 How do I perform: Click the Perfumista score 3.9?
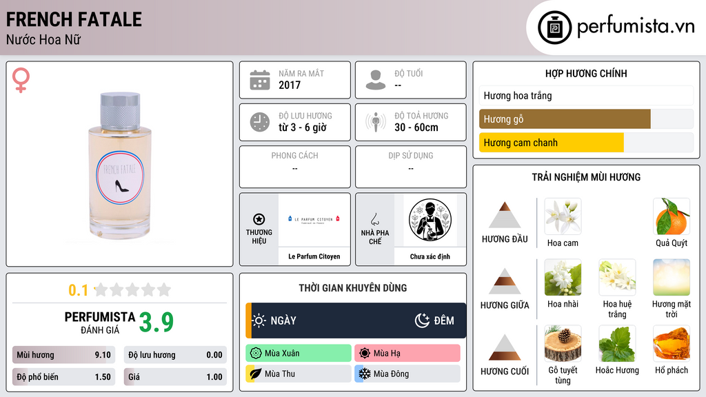pos(157,323)
